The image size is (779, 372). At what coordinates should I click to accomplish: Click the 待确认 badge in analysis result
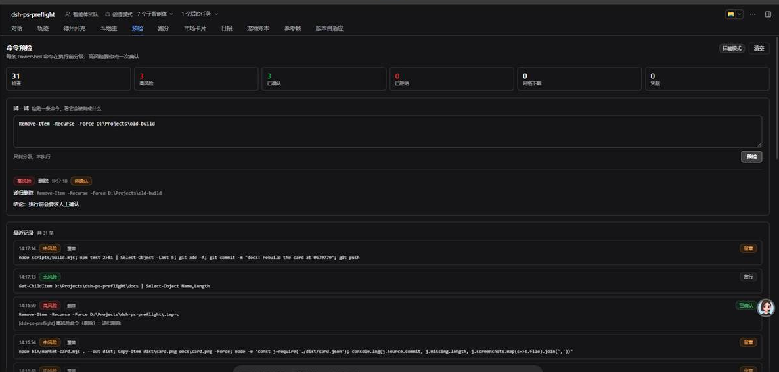[81, 181]
